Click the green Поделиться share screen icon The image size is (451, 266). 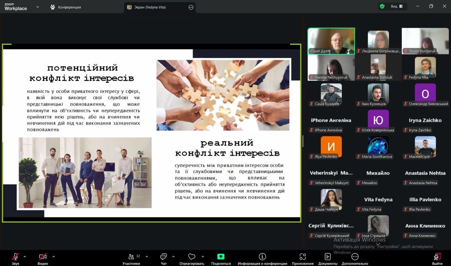221,257
